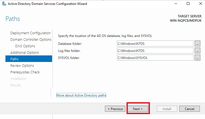Close the Configuration Wizard window
The height and width of the screenshot is (119, 205).
[201, 4]
